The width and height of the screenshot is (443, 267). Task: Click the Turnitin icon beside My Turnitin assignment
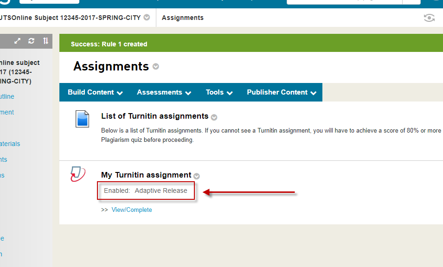pyautogui.click(x=78, y=174)
